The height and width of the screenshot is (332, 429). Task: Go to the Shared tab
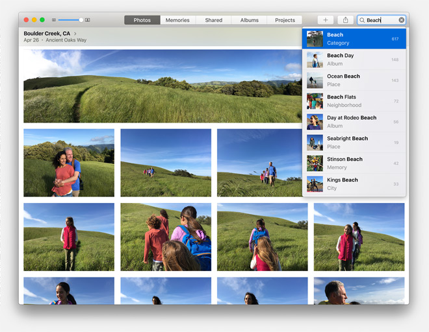click(x=213, y=20)
